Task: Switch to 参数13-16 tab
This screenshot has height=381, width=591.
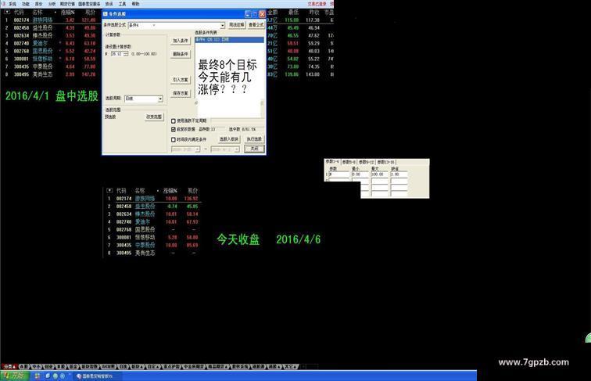Action: click(385, 162)
